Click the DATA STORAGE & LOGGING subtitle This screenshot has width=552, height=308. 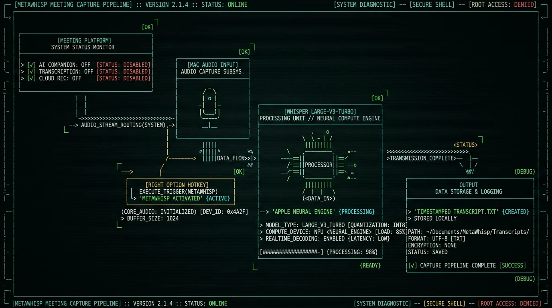[469, 192]
